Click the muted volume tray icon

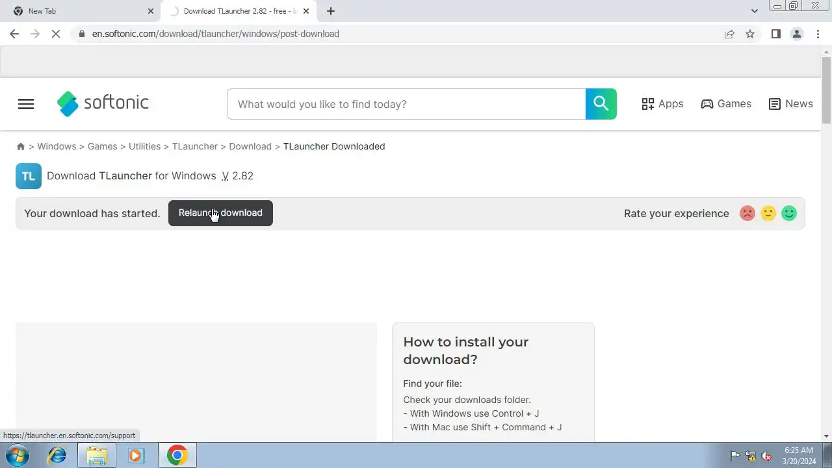[767, 456]
